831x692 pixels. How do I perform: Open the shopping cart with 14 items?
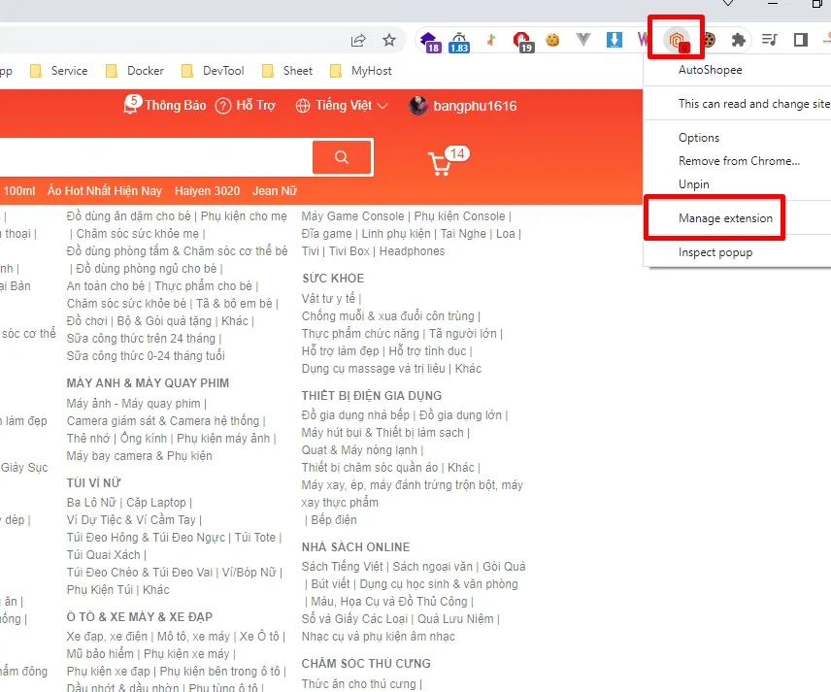pos(448,160)
